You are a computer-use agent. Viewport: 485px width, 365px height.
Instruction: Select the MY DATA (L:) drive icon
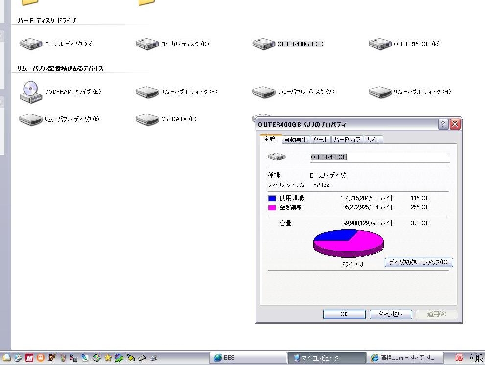(147, 120)
